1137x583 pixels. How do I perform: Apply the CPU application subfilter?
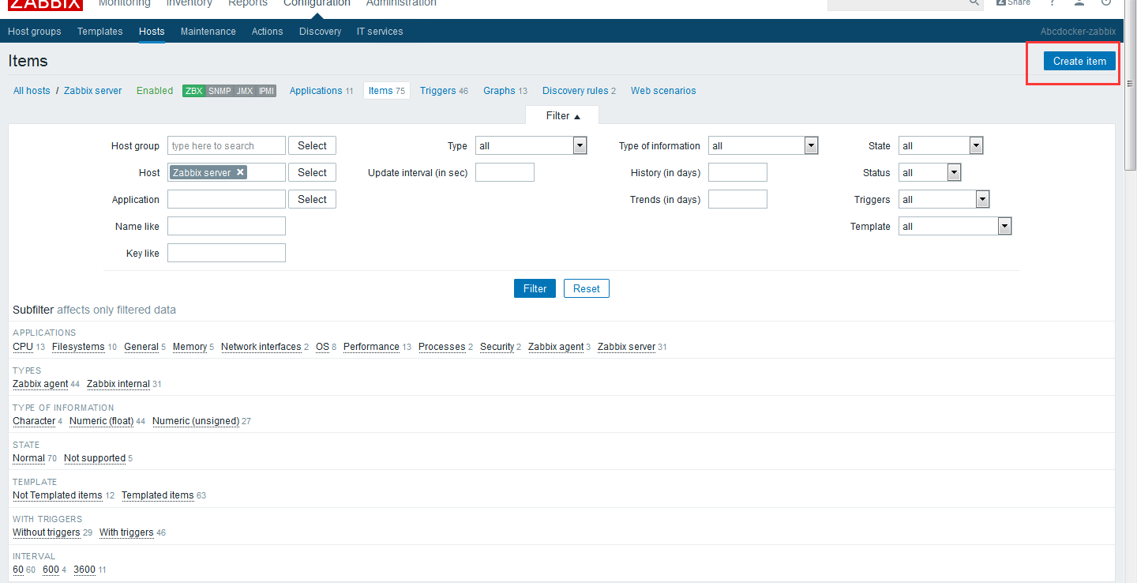[x=23, y=347]
